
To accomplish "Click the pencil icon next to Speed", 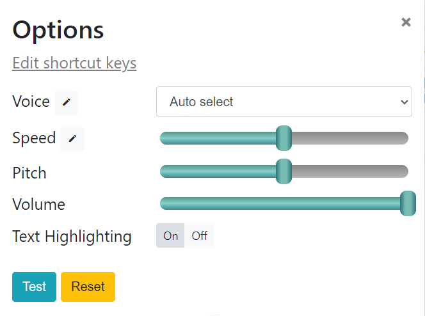I will pos(72,139).
